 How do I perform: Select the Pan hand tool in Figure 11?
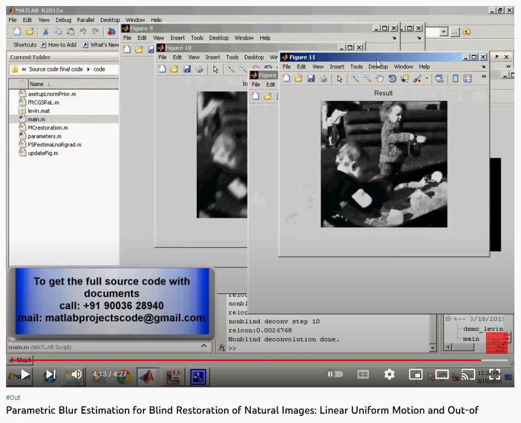pos(380,79)
